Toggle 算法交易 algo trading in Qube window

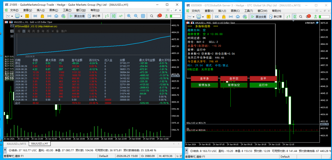(x=77, y=16)
